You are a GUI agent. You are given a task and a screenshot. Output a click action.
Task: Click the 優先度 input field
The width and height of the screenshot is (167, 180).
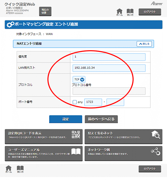click(x=109, y=57)
